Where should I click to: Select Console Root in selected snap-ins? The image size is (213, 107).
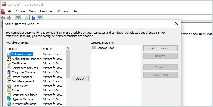[x=105, y=48]
